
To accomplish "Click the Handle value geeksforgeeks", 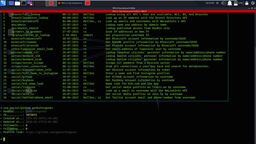I will [36, 111].
